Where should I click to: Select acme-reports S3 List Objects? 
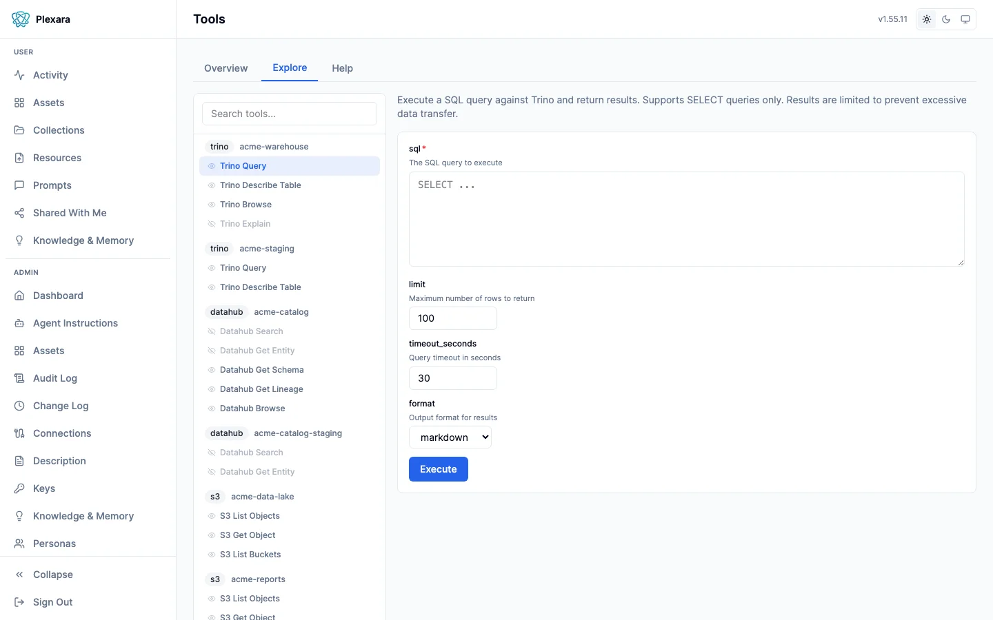point(290,599)
